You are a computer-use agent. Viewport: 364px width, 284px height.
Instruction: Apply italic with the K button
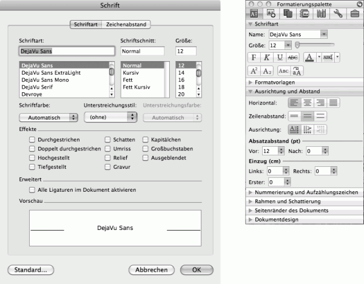267,57
